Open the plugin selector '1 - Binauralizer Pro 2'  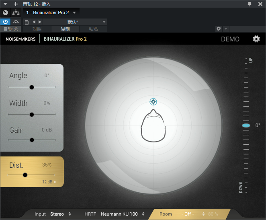tap(51, 12)
